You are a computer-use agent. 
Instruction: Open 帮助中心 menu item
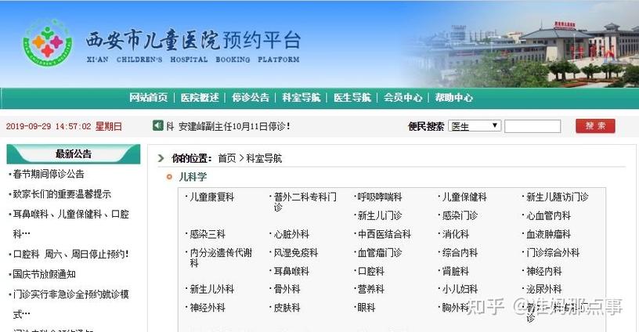point(453,98)
